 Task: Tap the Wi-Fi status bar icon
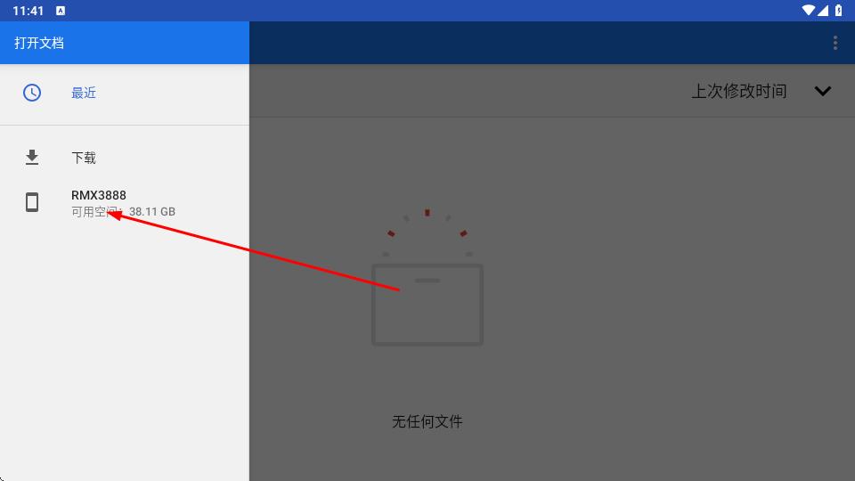[x=808, y=11]
